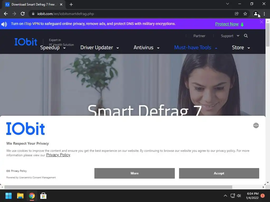Open the clock and date
Viewport: 270px width, 202px height.
[252, 196]
